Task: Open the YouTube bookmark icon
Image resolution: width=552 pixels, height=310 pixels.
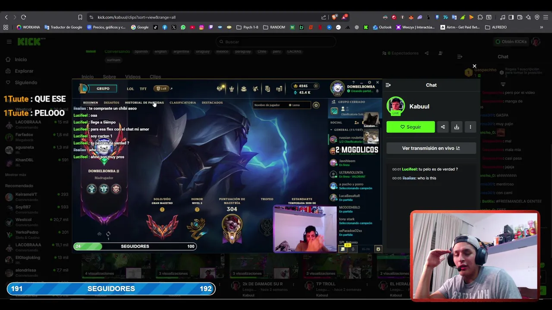Action: 192,27
